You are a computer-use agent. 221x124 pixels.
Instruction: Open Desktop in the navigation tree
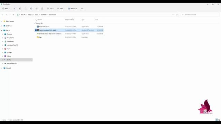(9, 34)
